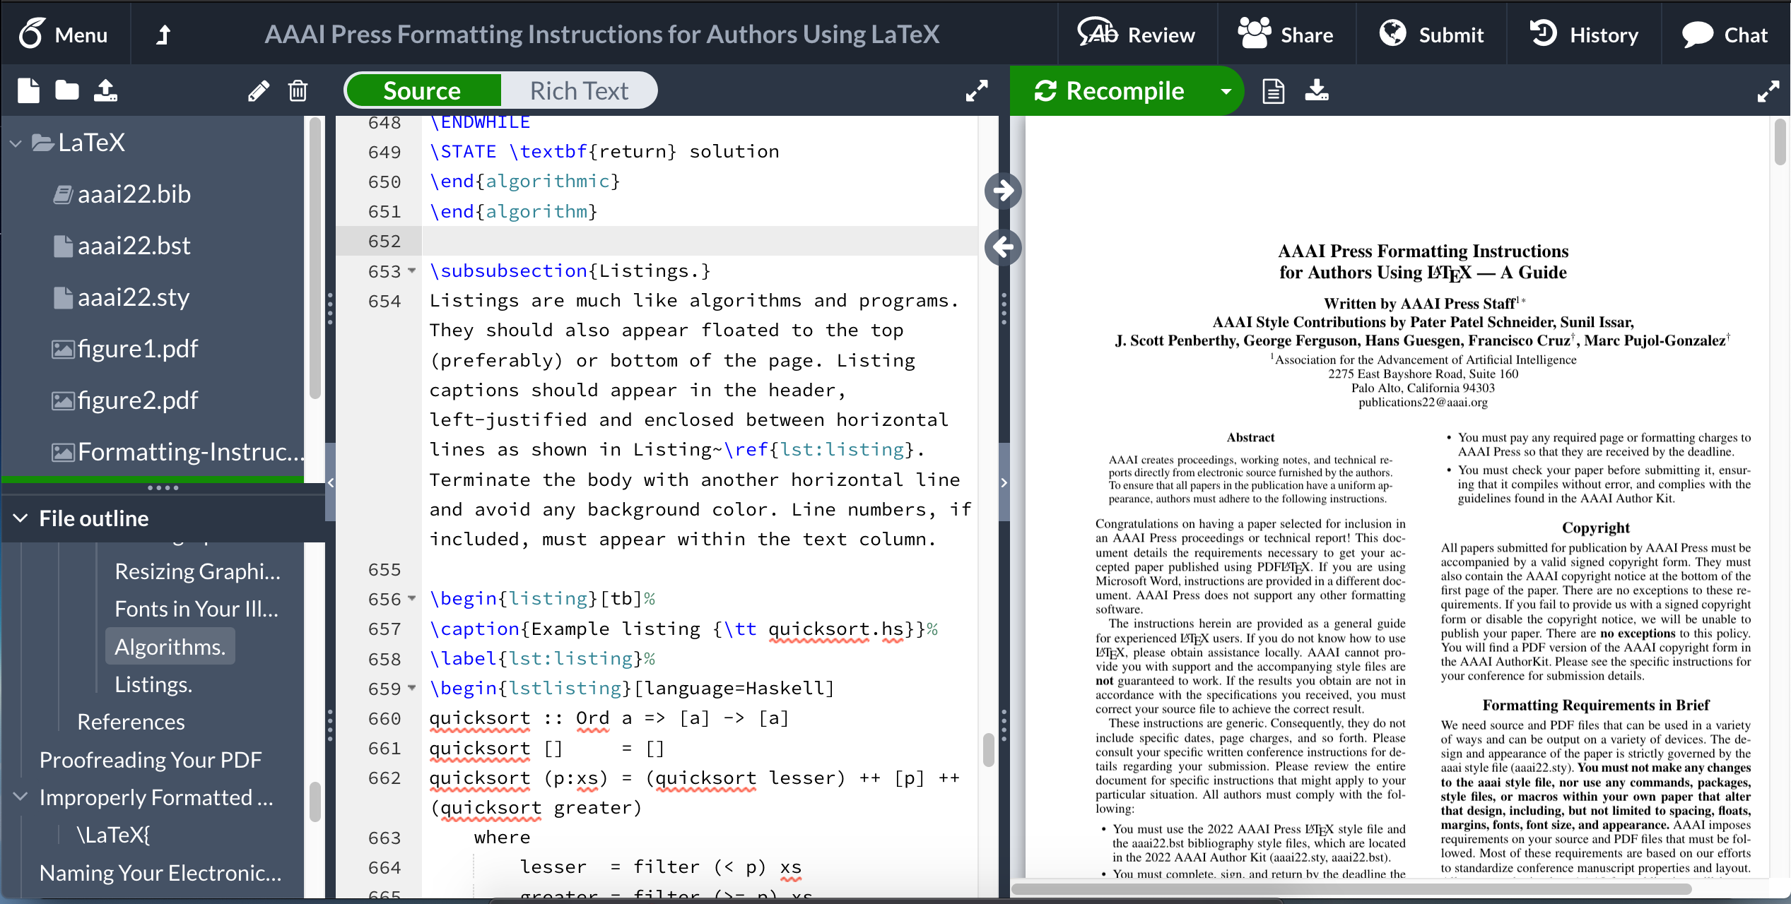Screen dimensions: 1791x904
Task: Click the PDF preview horizontal scrollbar
Action: pos(1350,889)
